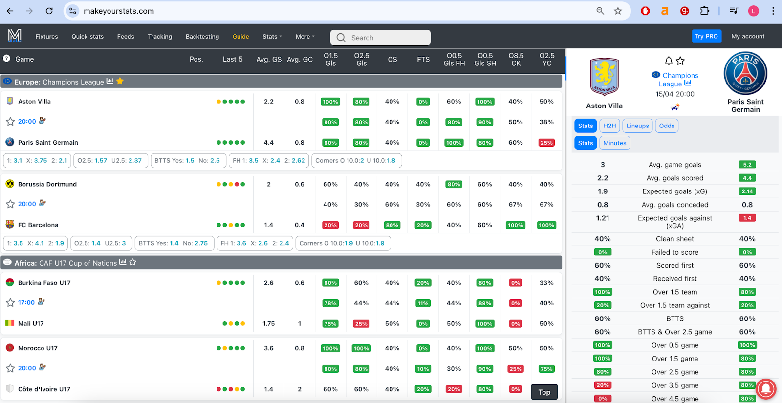Favorite the CAF U17 Cup of Nations competition
782x403 pixels.
pyautogui.click(x=133, y=262)
